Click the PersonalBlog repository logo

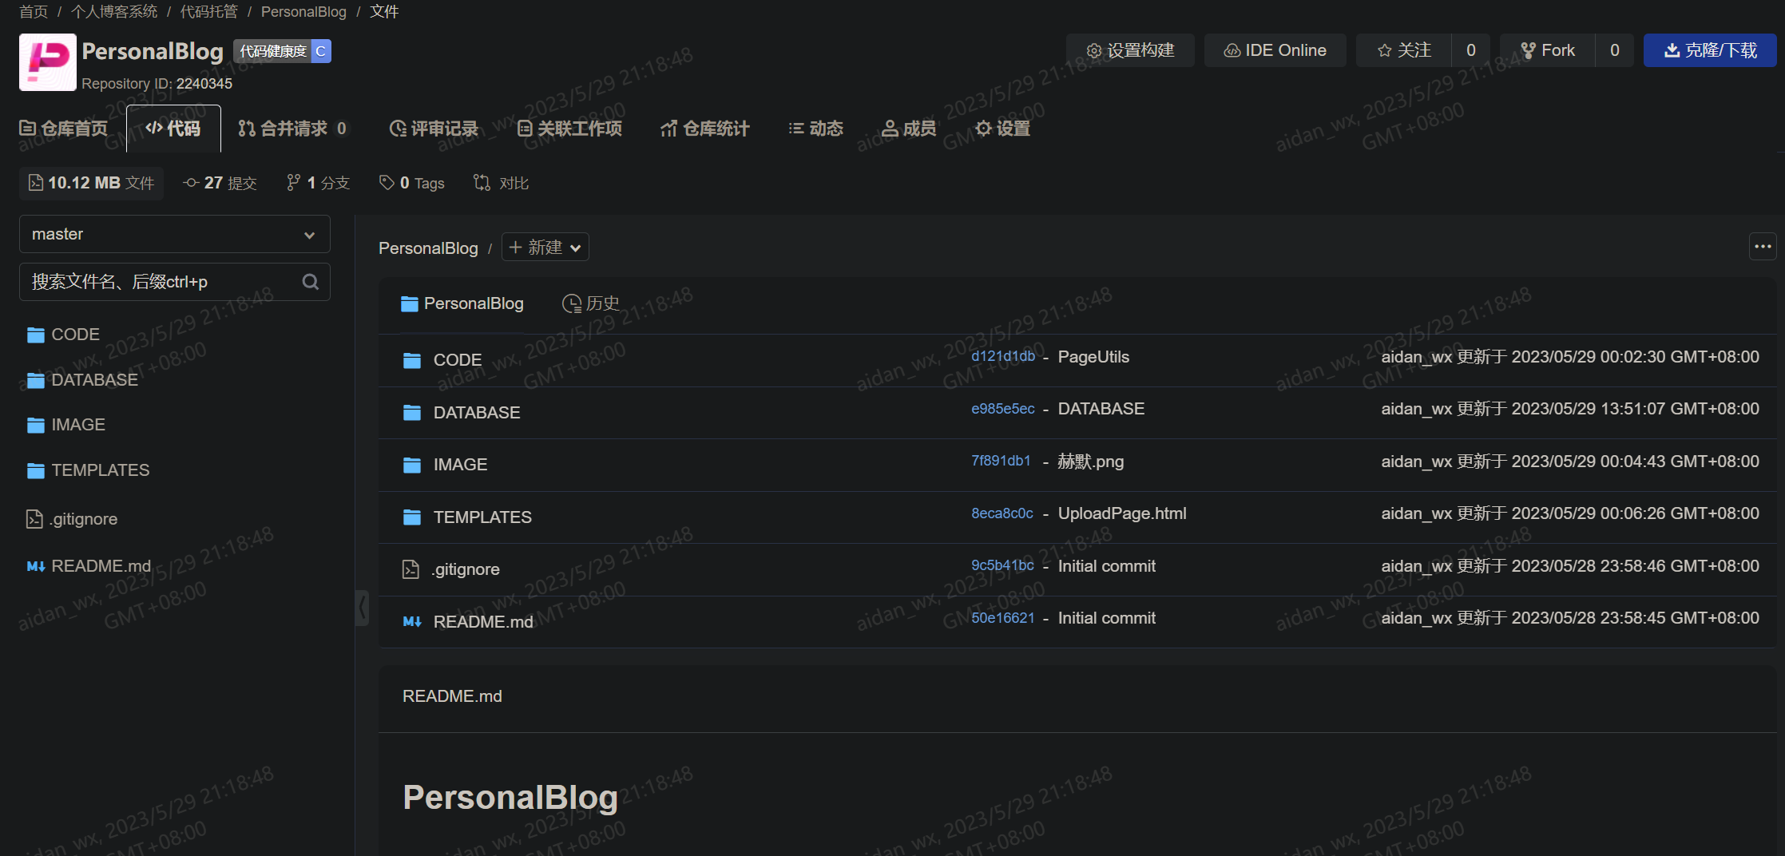click(x=48, y=61)
